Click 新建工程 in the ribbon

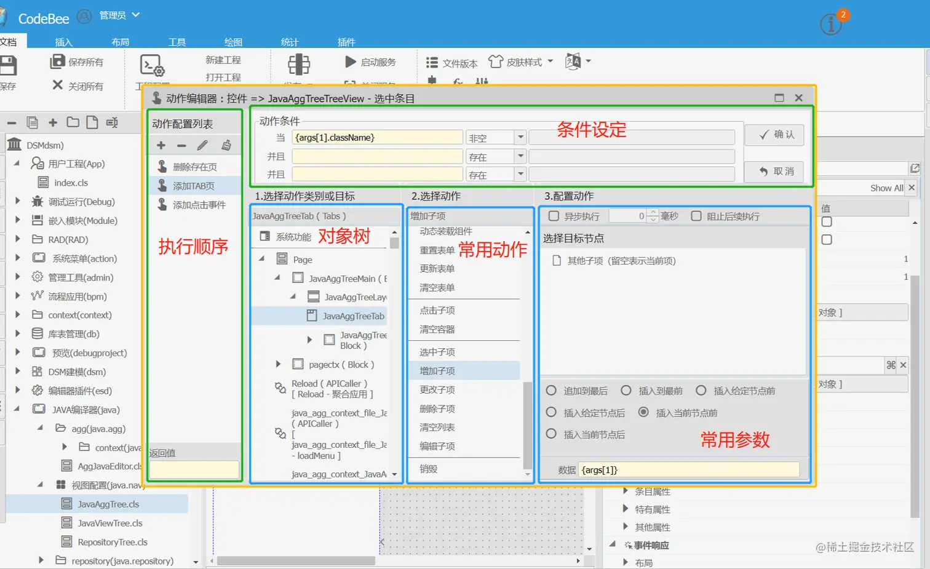223,60
